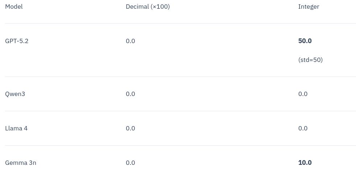The height and width of the screenshot is (175, 356).
Task: Click the Model column header
Action: 14,7
